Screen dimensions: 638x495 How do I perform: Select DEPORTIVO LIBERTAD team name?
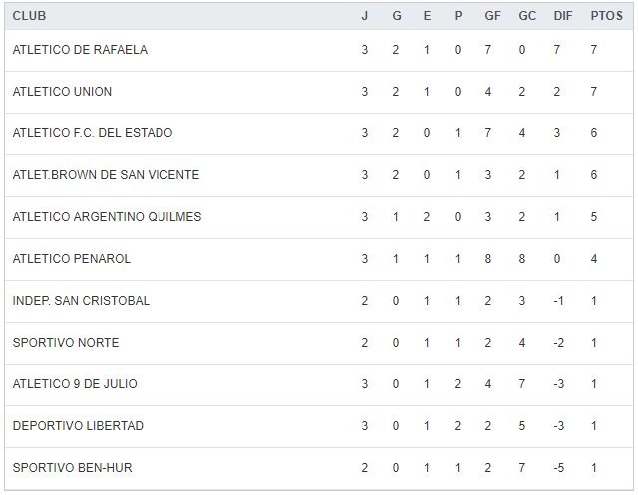[x=78, y=426]
